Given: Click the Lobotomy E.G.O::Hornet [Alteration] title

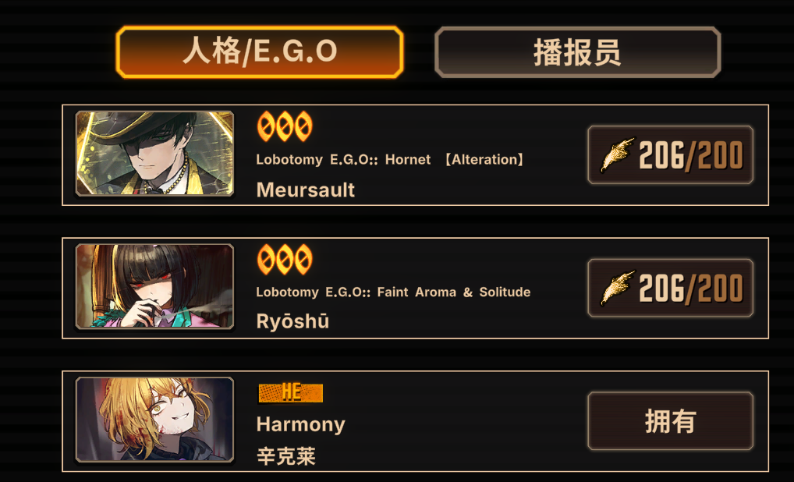Looking at the screenshot, I should point(391,159).
